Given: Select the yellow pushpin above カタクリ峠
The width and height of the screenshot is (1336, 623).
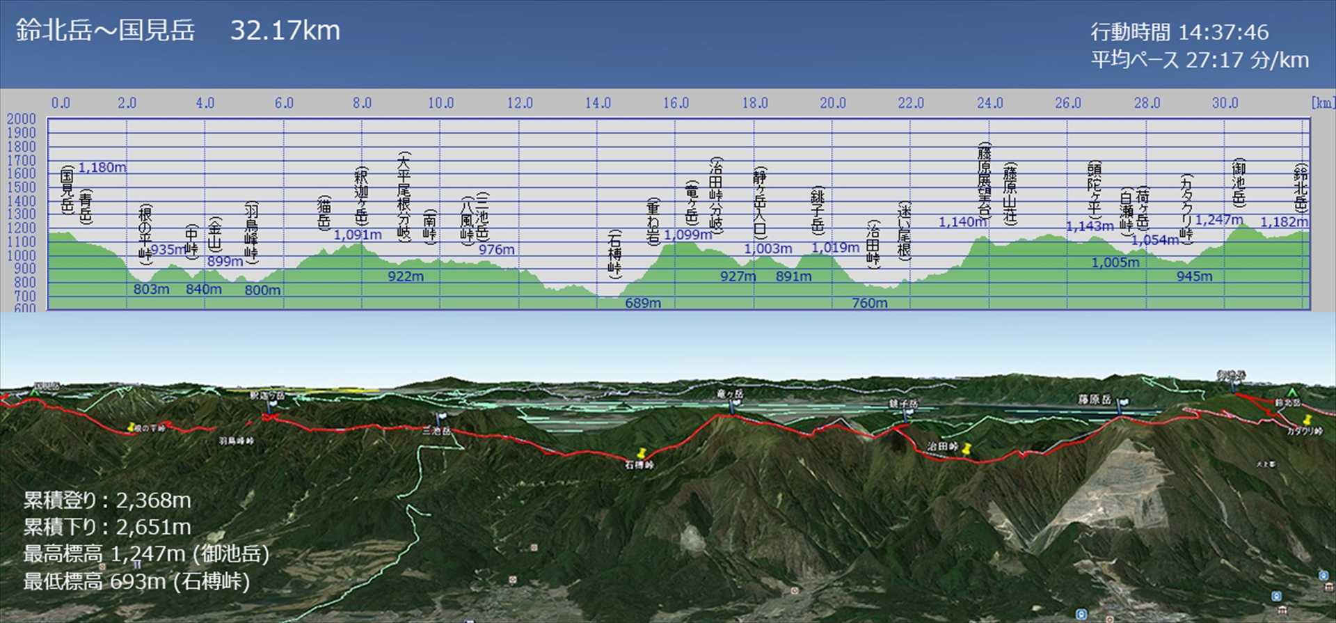Looking at the screenshot, I should point(1306,420).
